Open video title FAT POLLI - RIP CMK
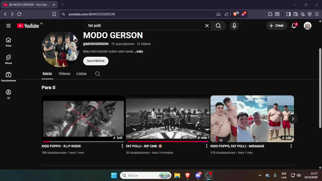322x181 pixels. point(144,146)
